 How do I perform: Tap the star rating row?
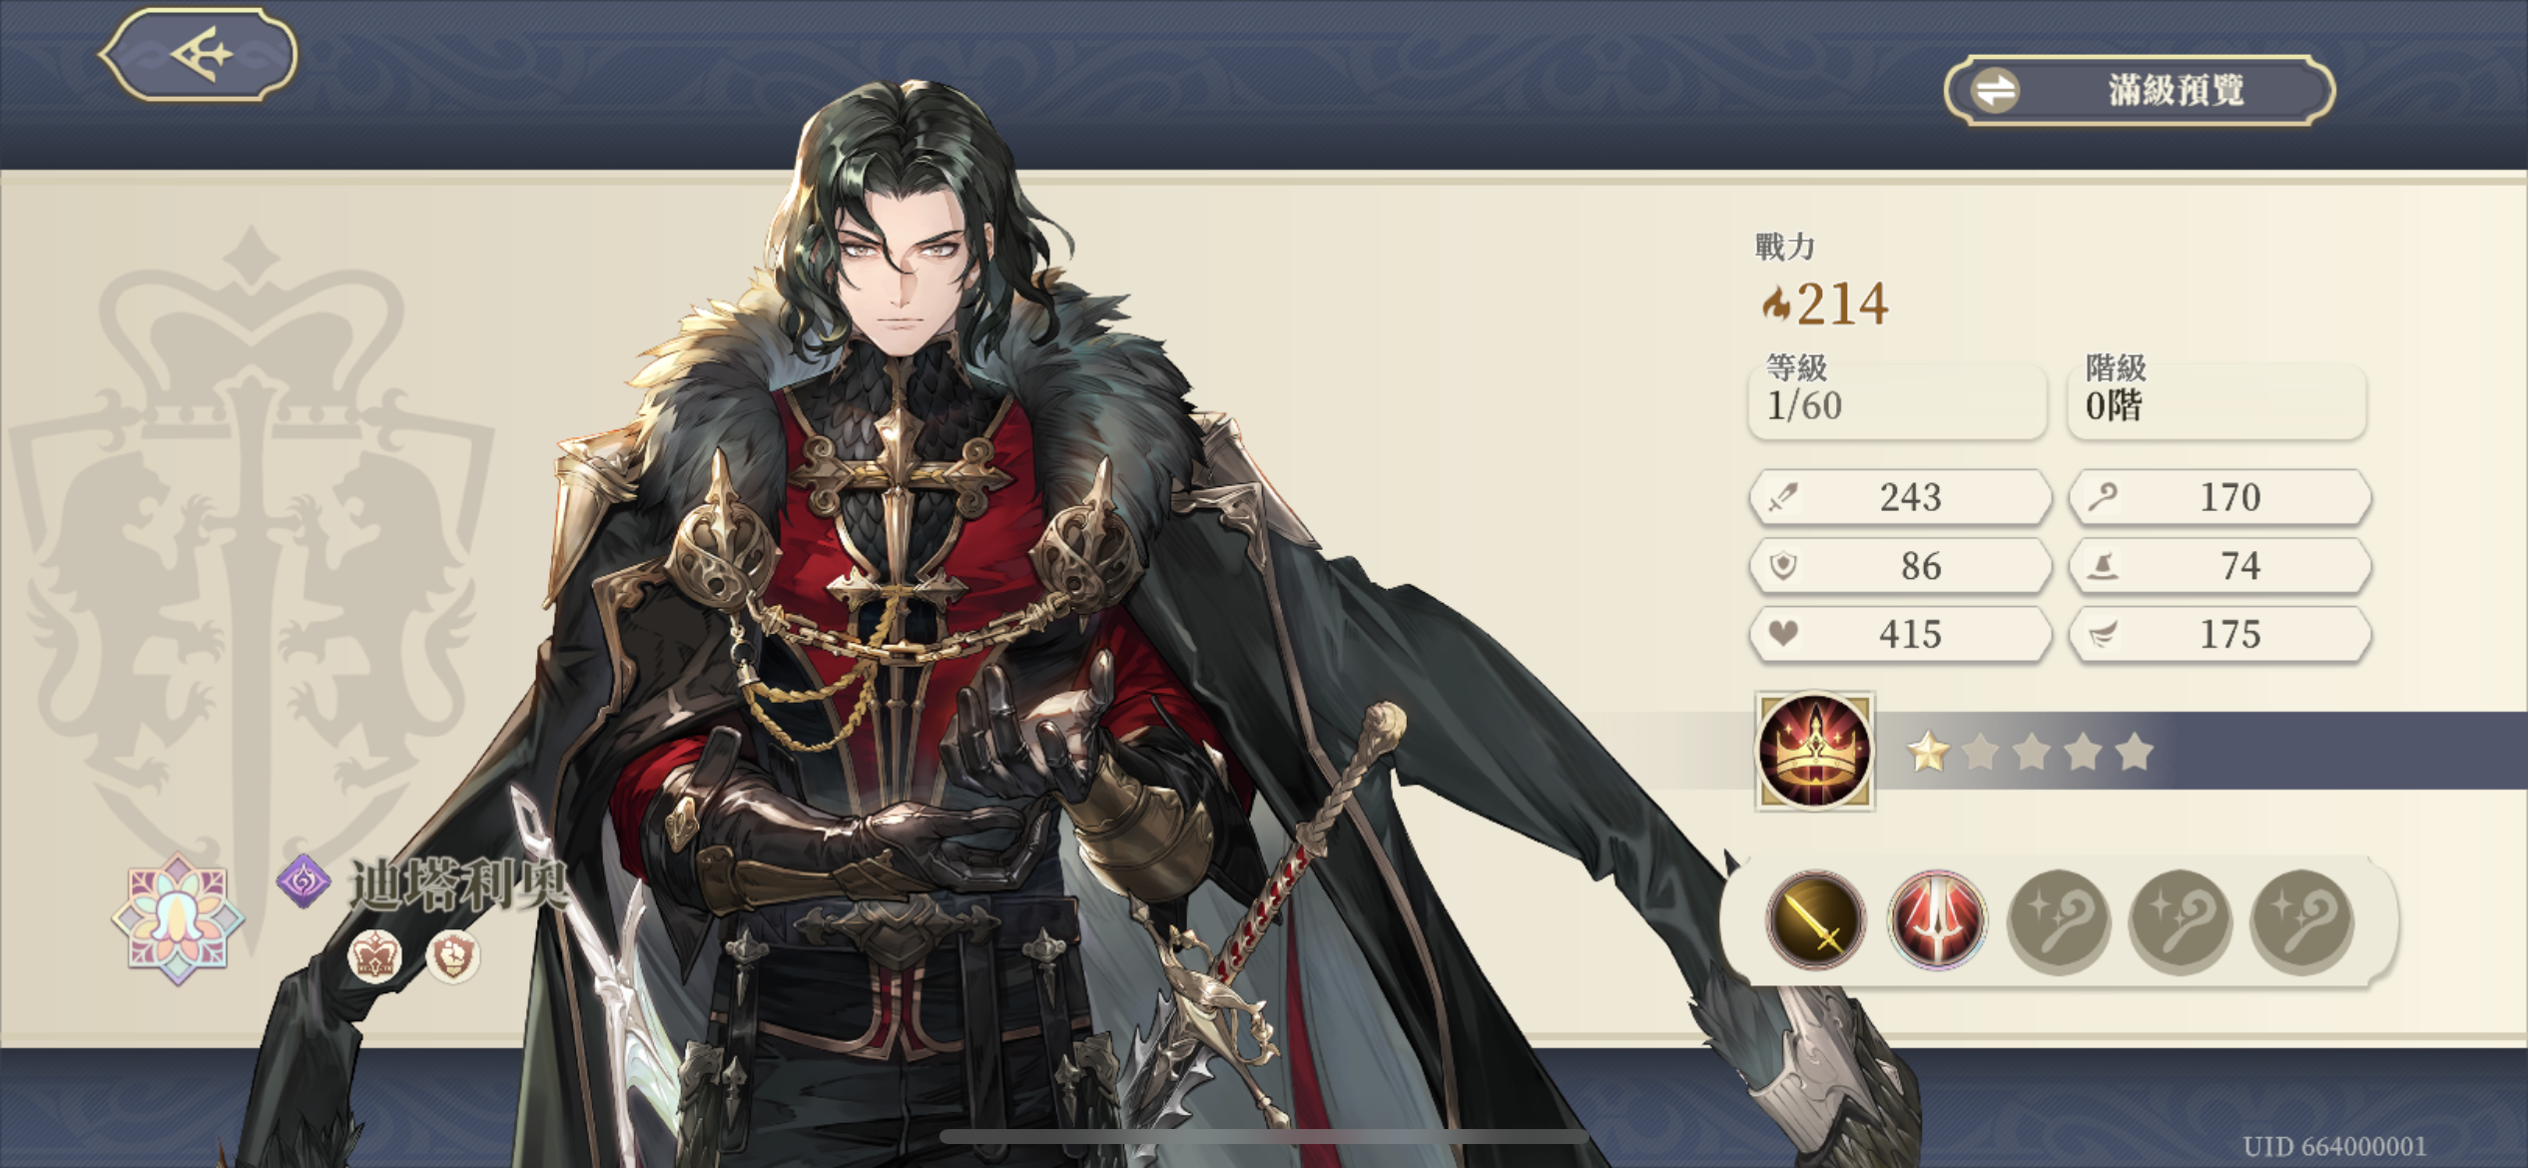[2030, 752]
